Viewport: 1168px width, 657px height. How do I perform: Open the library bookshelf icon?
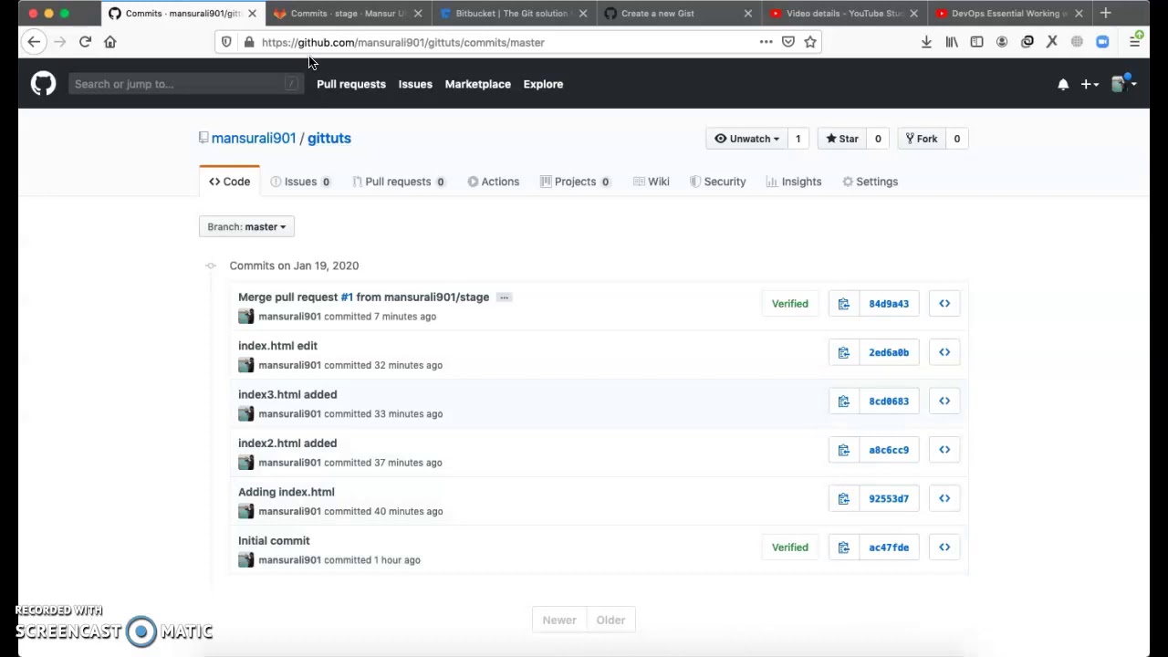coord(952,42)
